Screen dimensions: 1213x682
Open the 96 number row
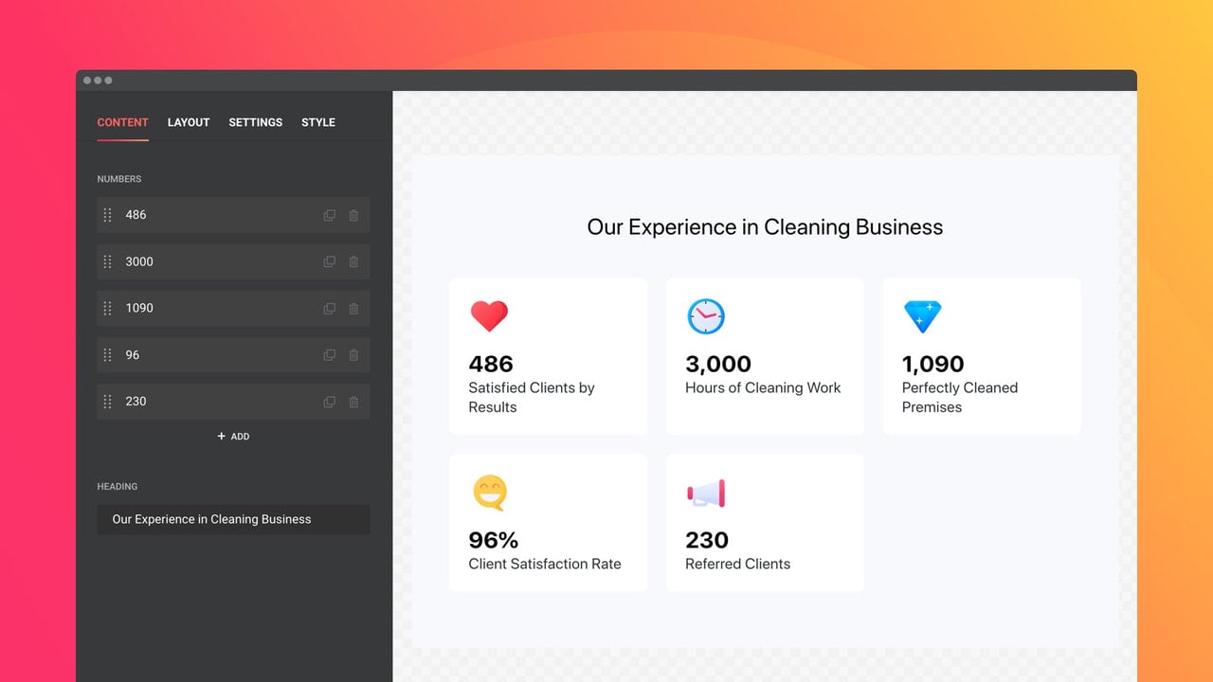click(233, 355)
